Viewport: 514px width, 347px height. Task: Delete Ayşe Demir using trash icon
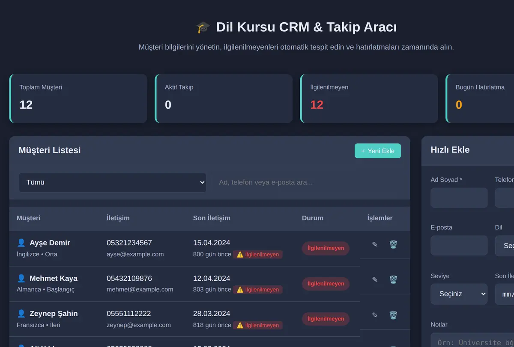coord(393,244)
